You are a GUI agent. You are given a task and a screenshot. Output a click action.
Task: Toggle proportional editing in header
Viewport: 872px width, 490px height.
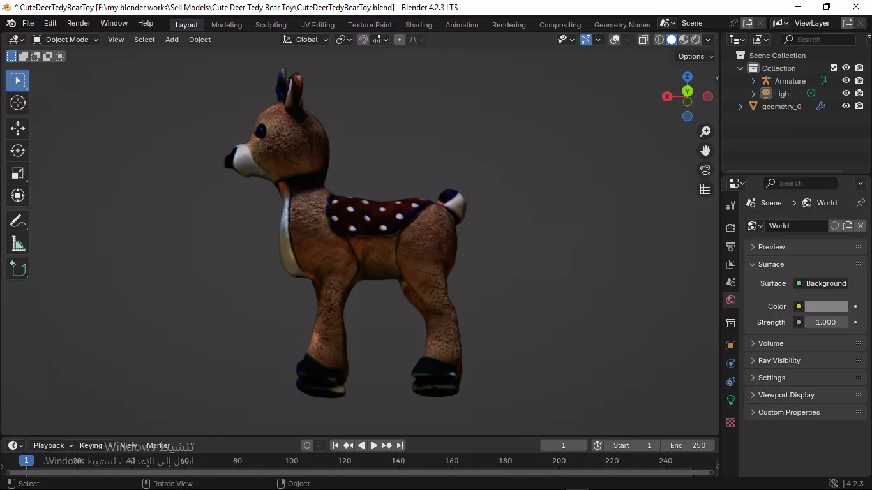point(400,40)
